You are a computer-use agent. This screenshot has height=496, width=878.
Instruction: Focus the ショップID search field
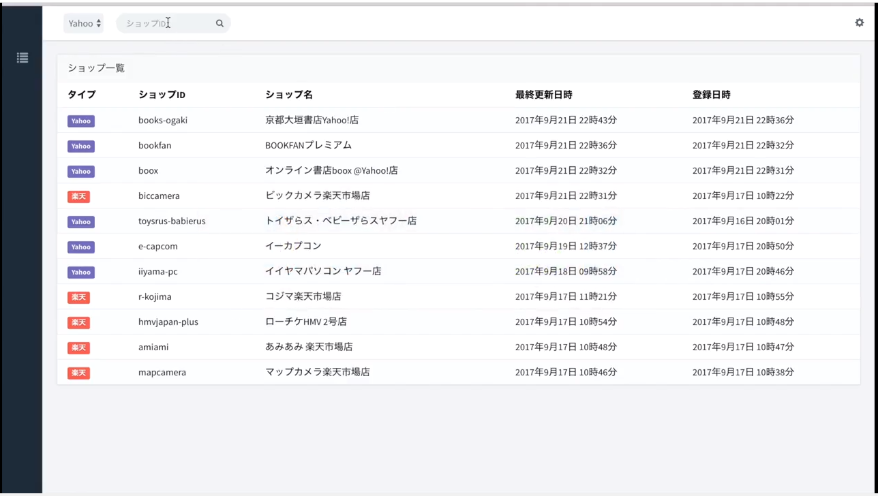167,23
